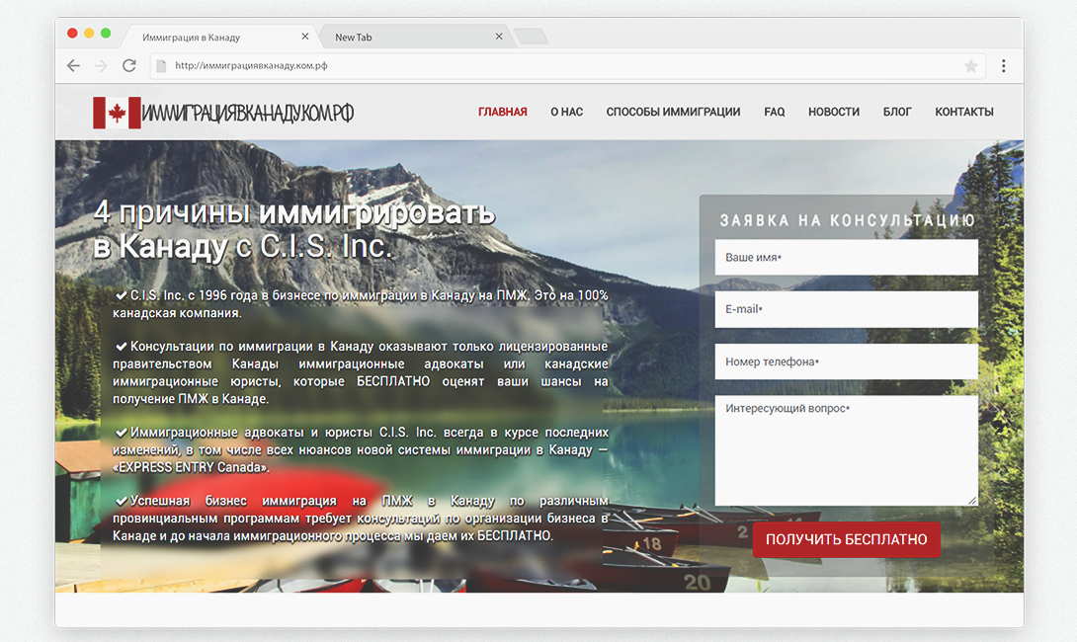Click paragraph starting Успешная бизнес иммиграция
This screenshot has height=642, width=1077.
tap(361, 519)
